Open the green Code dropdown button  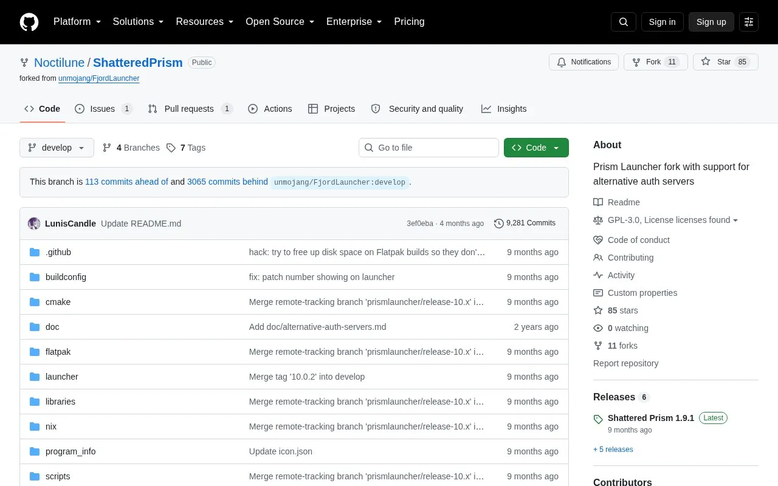click(536, 148)
